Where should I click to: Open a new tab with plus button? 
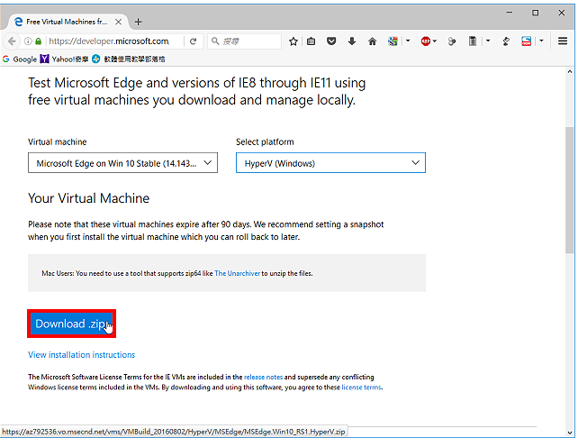coord(139,23)
